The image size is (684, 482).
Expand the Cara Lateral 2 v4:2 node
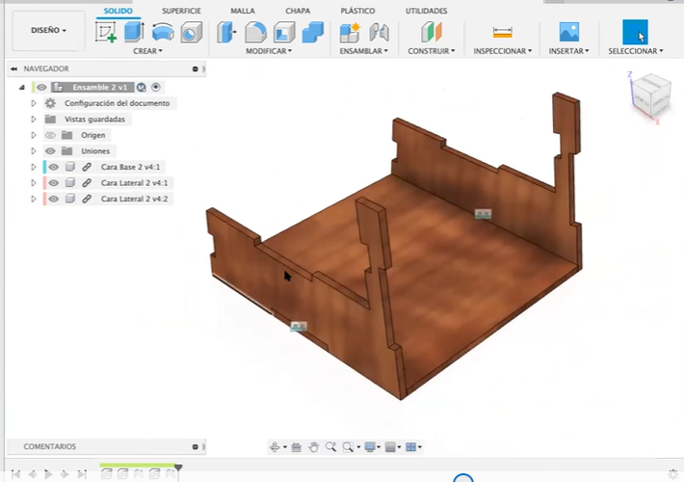click(x=34, y=199)
